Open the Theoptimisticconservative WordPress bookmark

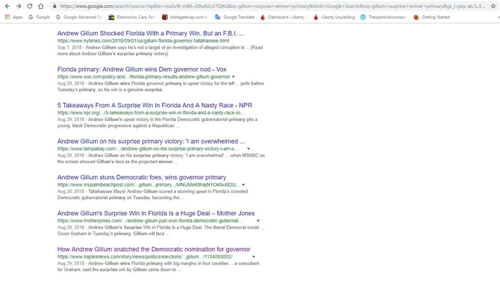(x=383, y=17)
